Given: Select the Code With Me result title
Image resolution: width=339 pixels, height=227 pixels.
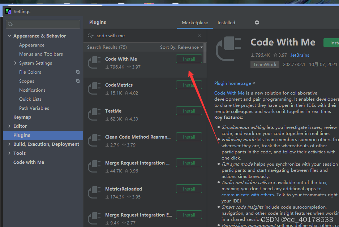Looking at the screenshot, I should pos(121,59).
